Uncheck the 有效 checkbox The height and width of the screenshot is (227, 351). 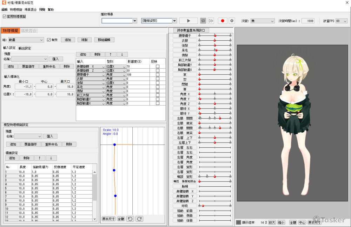[49, 40]
